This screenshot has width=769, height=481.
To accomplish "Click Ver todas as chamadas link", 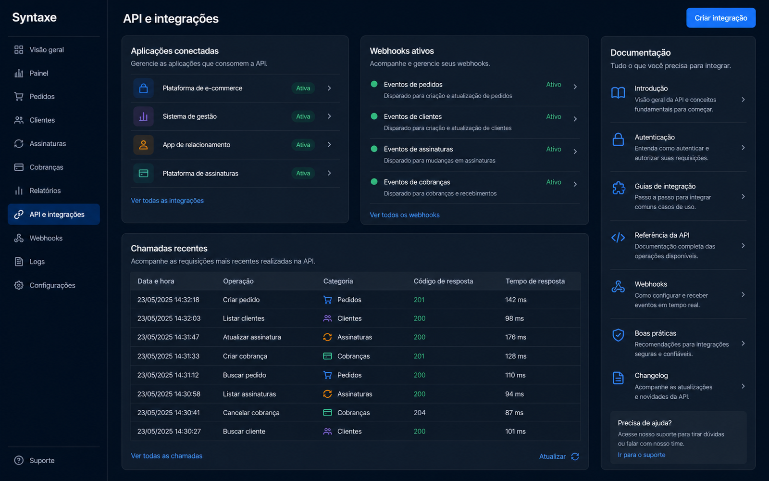I will tap(167, 456).
